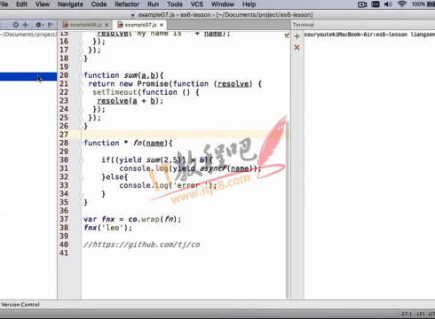This screenshot has height=319, width=435.
Task: Click fold marker at line 16
Action: [x=81, y=42]
